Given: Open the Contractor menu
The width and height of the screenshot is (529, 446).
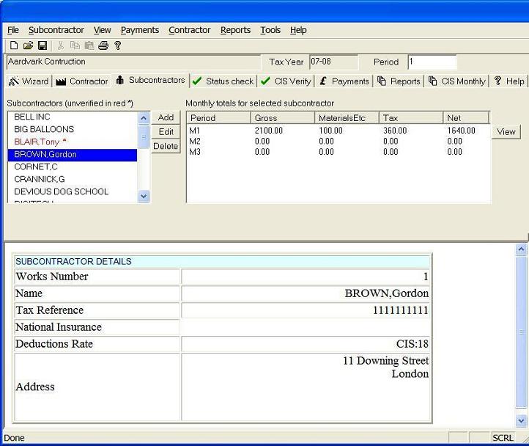Looking at the screenshot, I should point(189,30).
